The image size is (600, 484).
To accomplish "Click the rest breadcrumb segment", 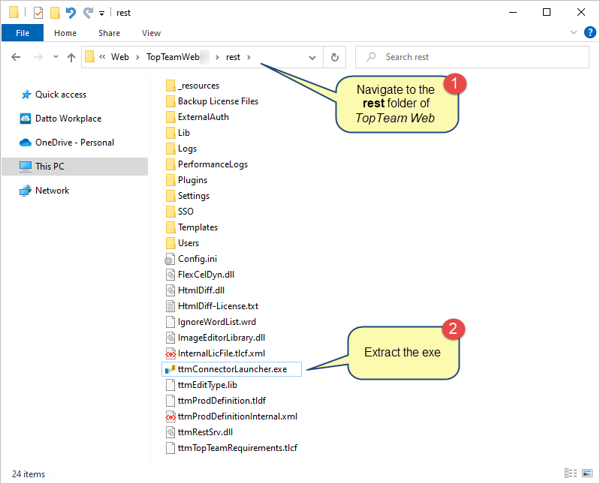I will tap(233, 57).
